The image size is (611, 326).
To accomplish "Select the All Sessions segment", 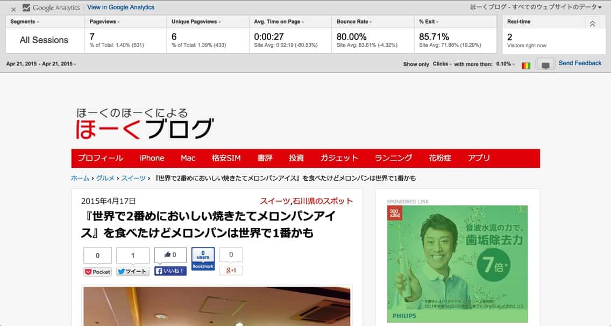I will [44, 40].
